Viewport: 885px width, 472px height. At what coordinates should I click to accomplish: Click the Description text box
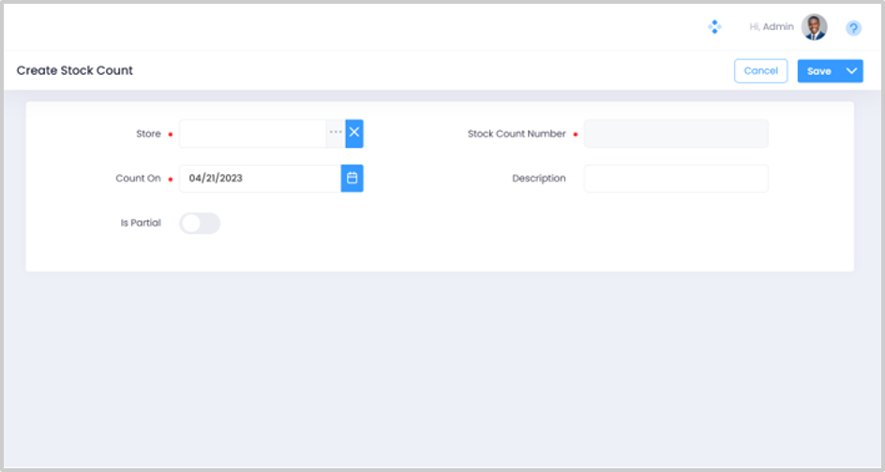tap(675, 178)
